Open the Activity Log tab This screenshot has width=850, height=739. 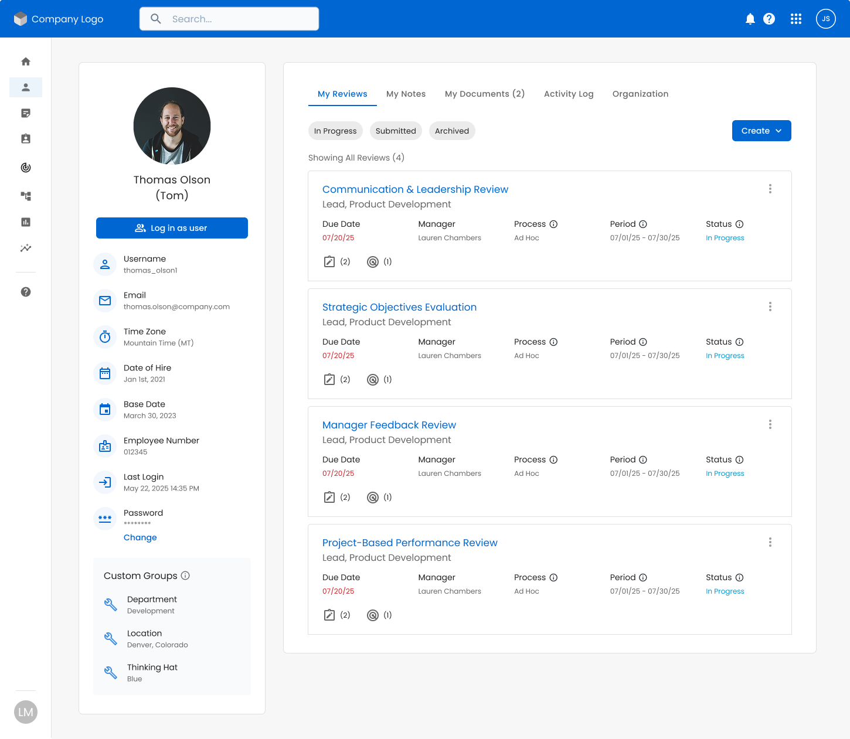[569, 94]
